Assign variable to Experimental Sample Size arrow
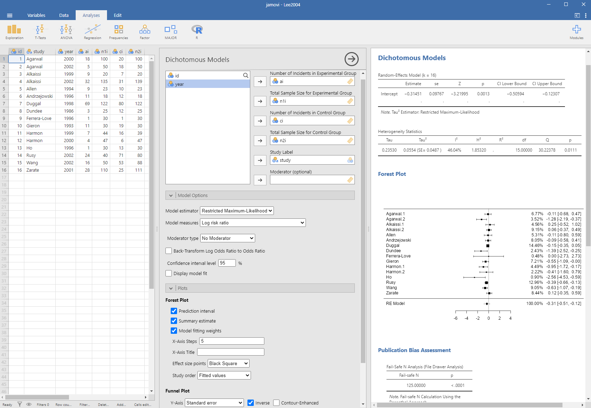 pyautogui.click(x=260, y=101)
